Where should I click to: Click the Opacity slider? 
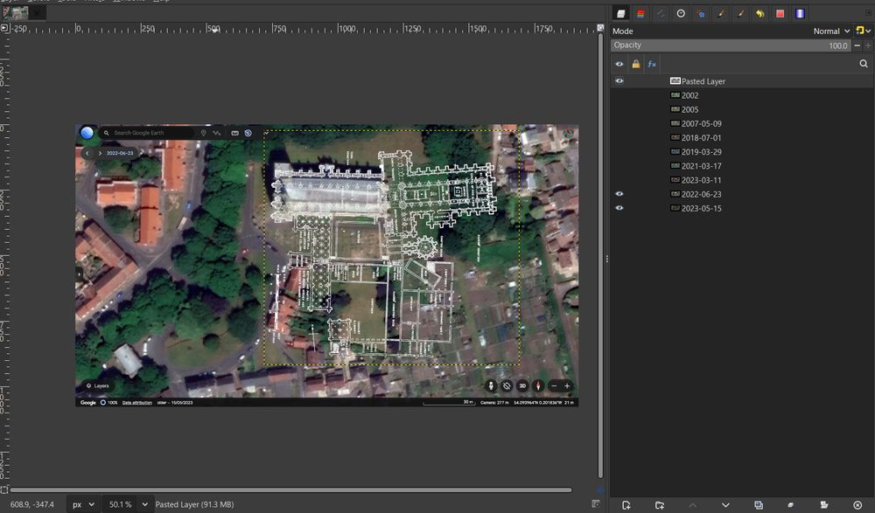731,45
